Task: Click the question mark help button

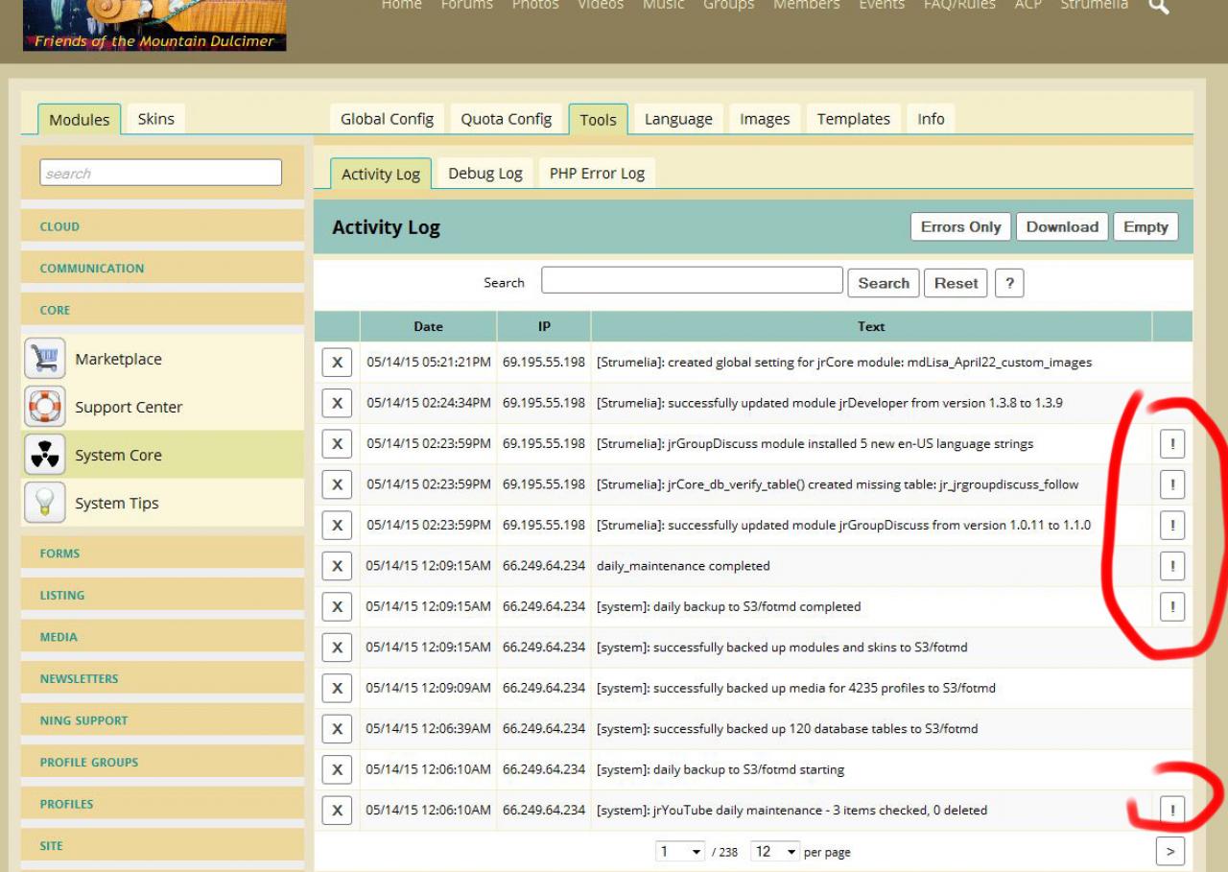Action: (x=1008, y=283)
